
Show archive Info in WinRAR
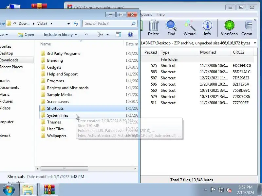pyautogui.click(x=207, y=28)
